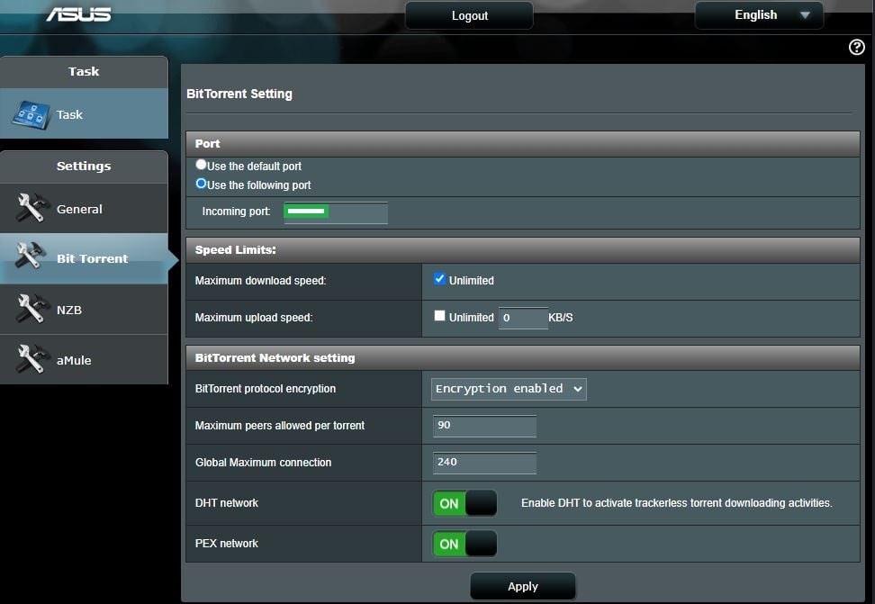Click the General wrench icon
The width and height of the screenshot is (875, 604).
(x=32, y=208)
